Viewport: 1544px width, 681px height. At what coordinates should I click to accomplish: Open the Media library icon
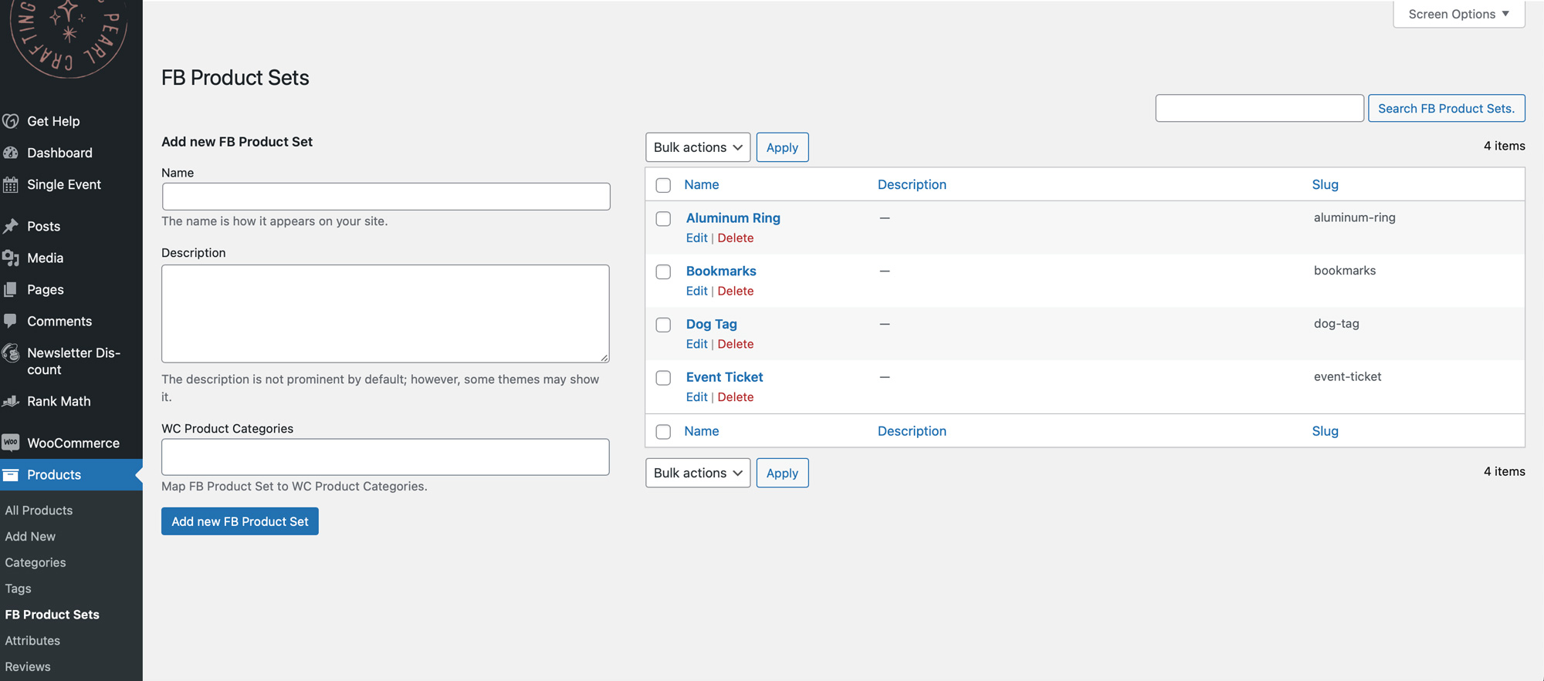click(11, 258)
